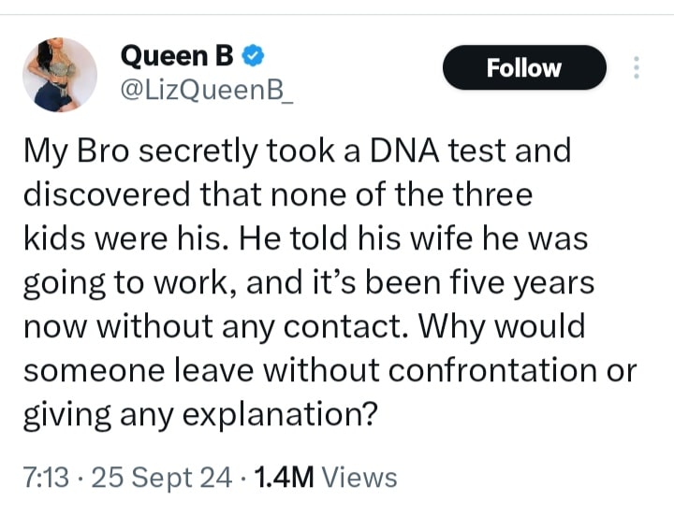This screenshot has width=674, height=516.
Task: Open the @LizQueenB_ handle link
Action: pyautogui.click(x=207, y=91)
